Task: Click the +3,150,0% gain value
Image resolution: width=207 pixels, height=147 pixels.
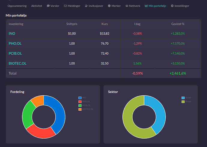Action: (x=178, y=64)
